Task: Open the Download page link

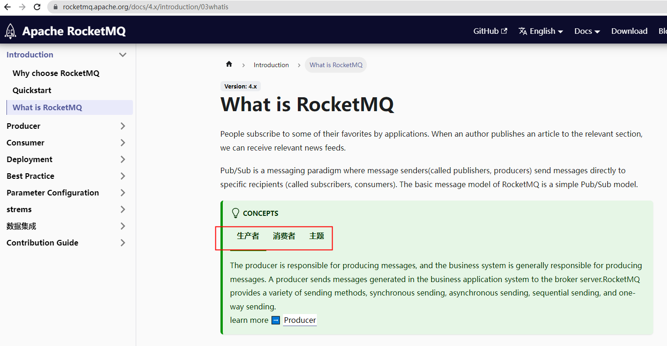Action: coord(629,31)
